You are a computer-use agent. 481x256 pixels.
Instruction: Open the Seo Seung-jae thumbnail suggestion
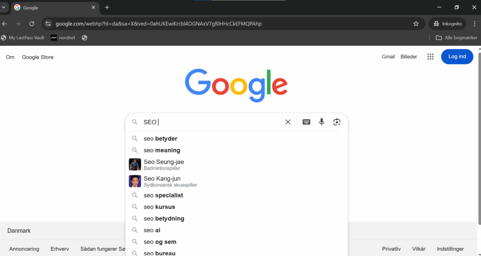pos(135,164)
